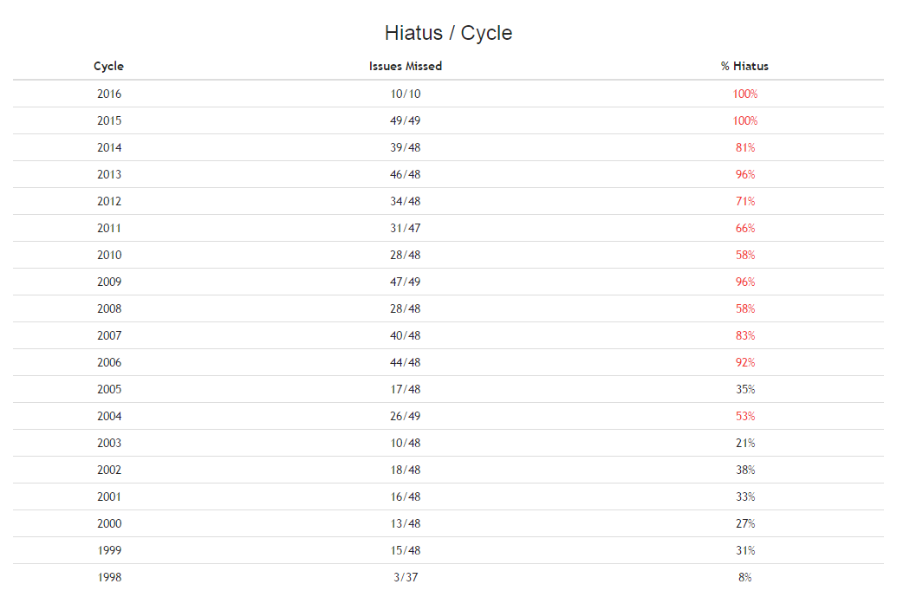Click the Hiatus / Cycle title
903x610 pixels.
pos(449,33)
